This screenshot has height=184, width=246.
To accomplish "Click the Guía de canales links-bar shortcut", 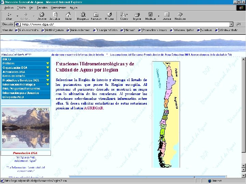I will click(x=27, y=30).
